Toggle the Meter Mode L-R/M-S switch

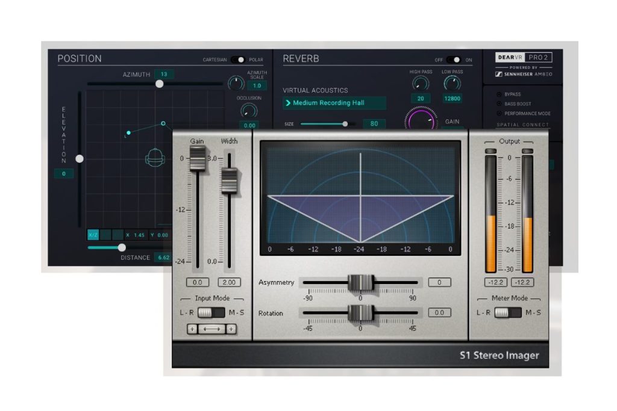(508, 312)
